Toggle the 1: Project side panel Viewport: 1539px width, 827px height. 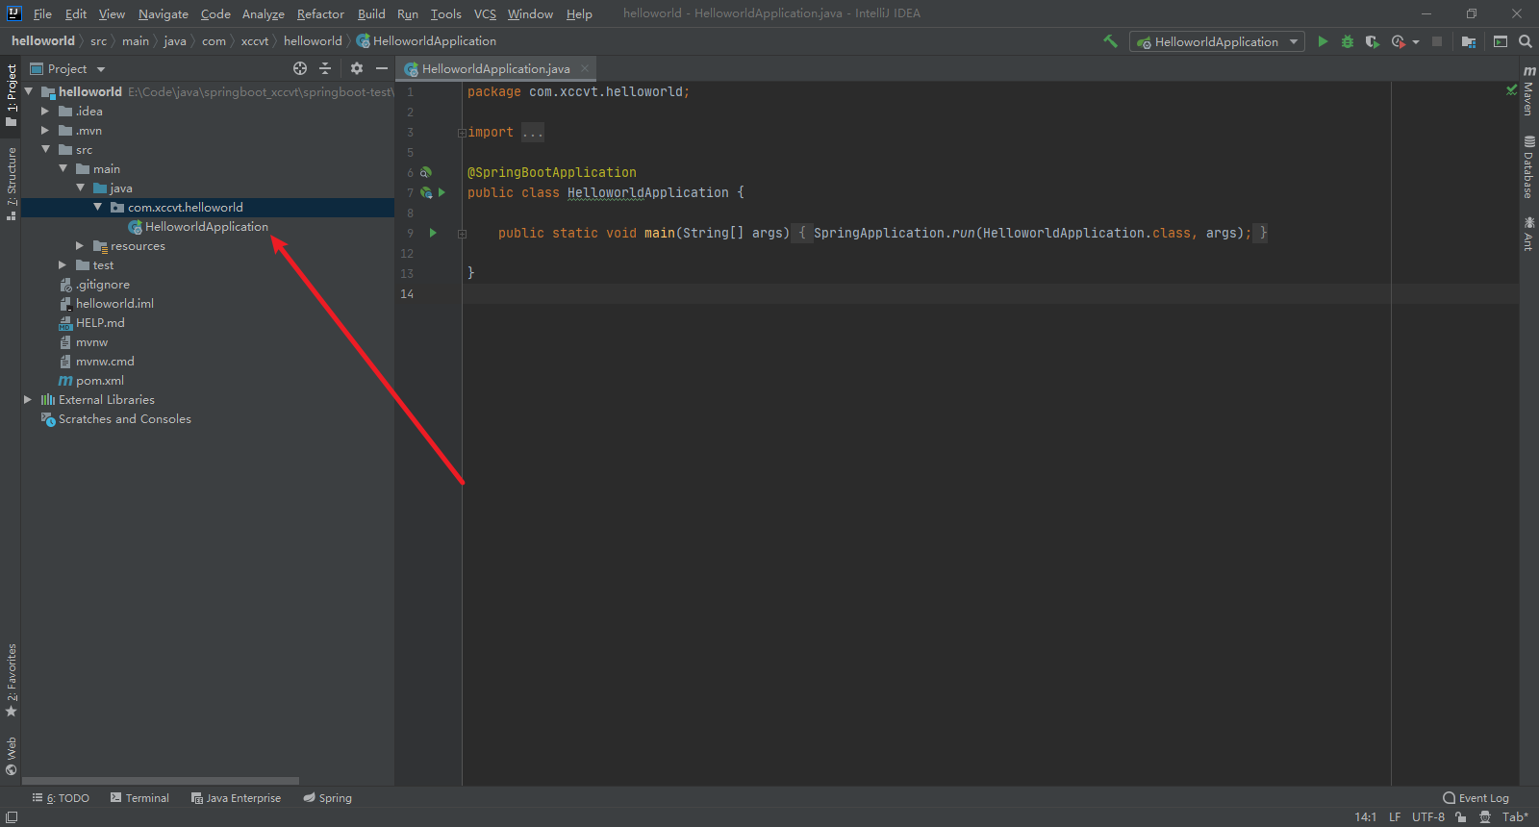(x=12, y=95)
